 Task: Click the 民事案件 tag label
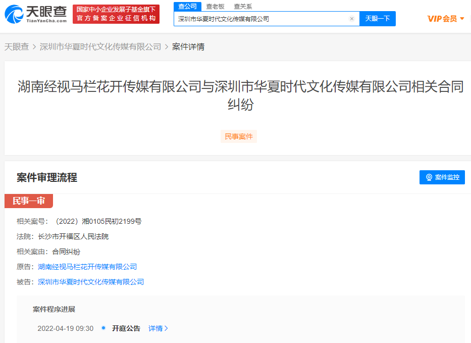click(x=239, y=136)
